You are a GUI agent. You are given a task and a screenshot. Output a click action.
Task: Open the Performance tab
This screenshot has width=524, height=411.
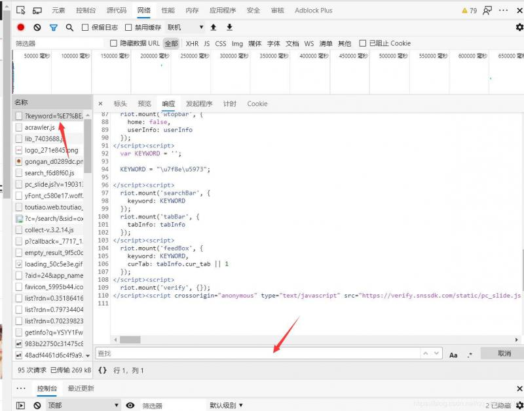(x=168, y=10)
